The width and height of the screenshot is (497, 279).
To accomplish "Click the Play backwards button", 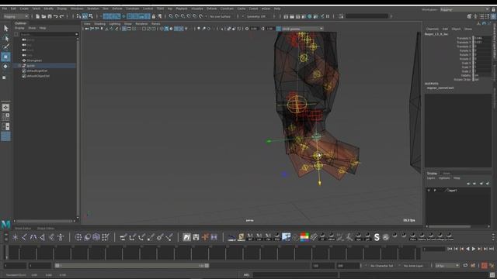I will coord(467,250).
